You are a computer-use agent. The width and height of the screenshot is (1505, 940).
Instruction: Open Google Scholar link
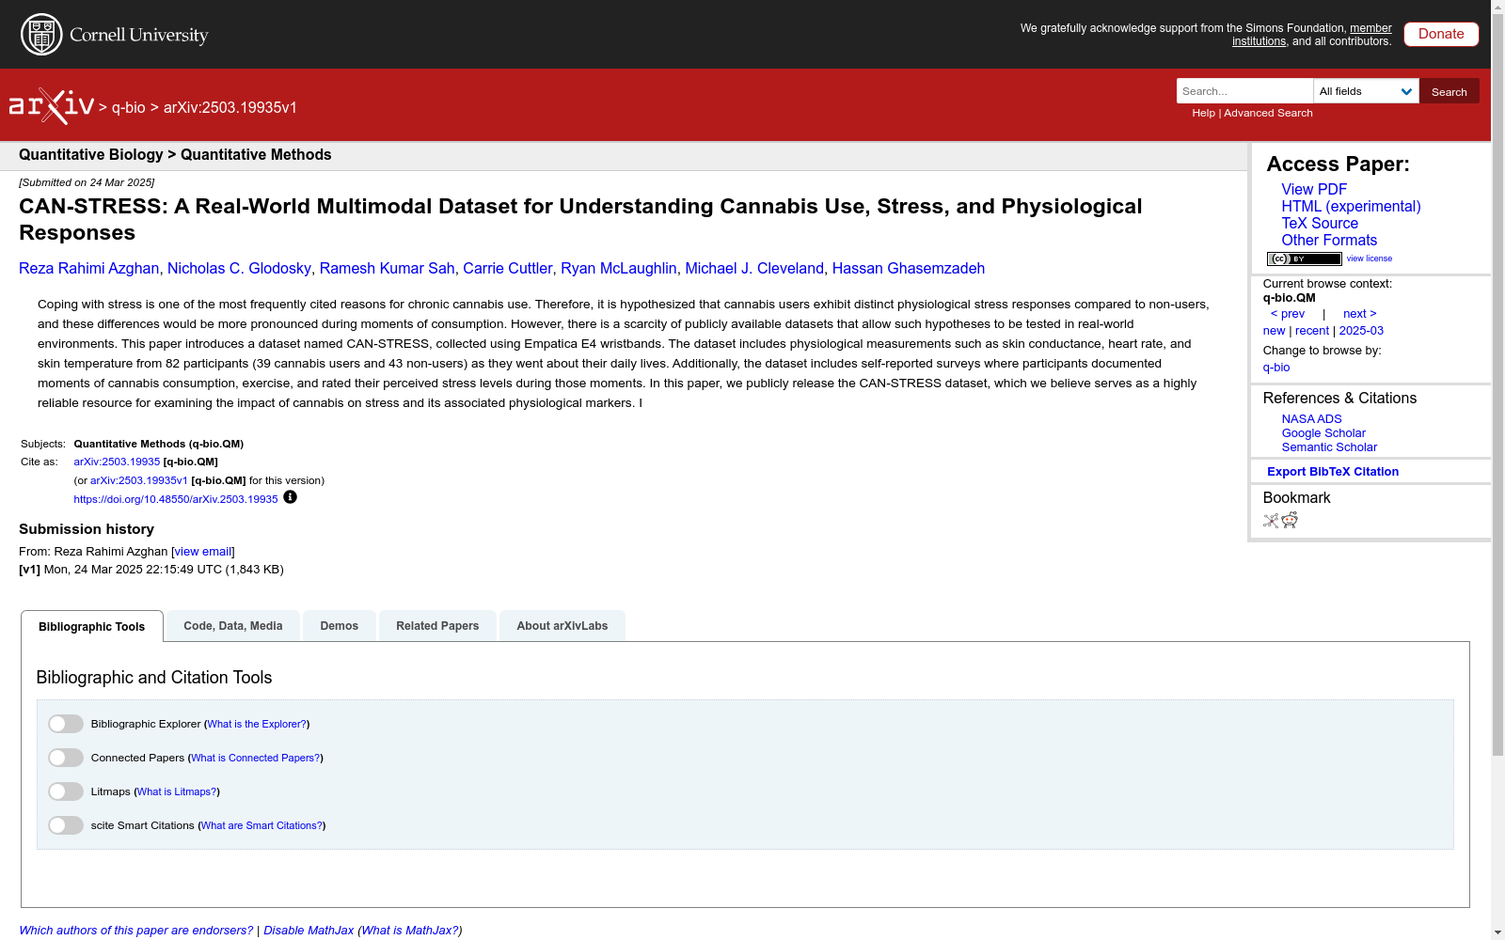click(x=1323, y=433)
